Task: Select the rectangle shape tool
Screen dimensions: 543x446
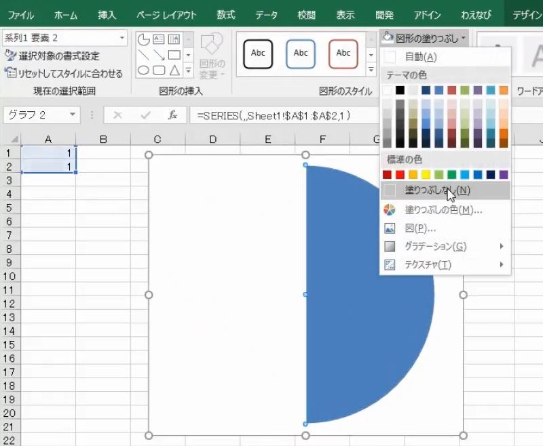Action: click(x=174, y=54)
